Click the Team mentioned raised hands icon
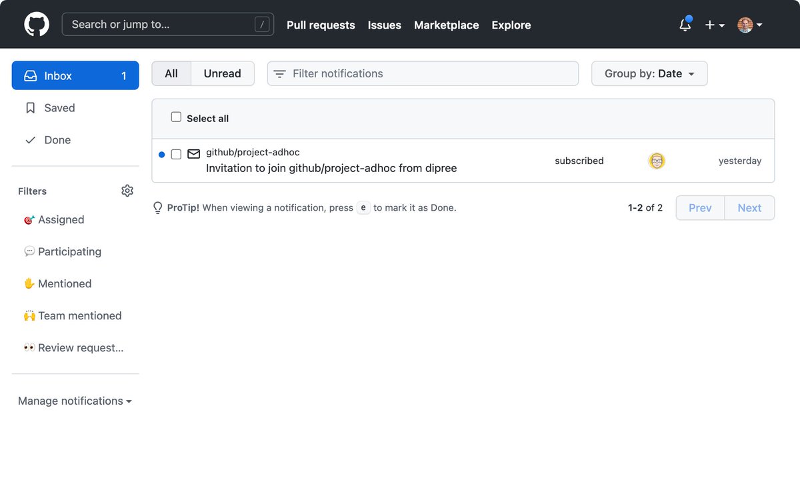This screenshot has height=500, width=800. click(x=29, y=315)
